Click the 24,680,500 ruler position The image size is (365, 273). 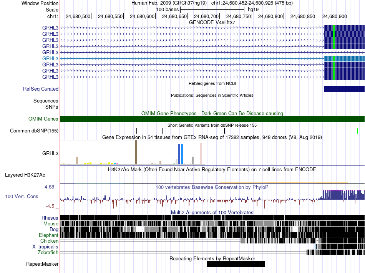(78, 16)
